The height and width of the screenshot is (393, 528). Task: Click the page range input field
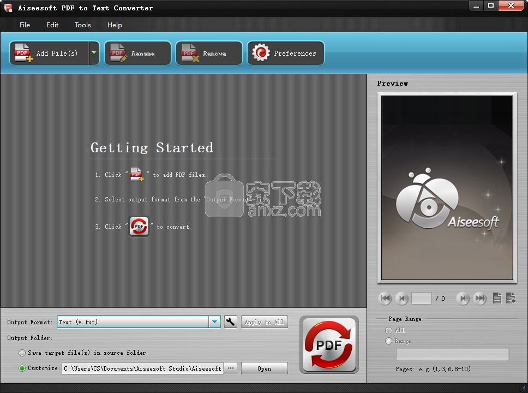point(452,354)
